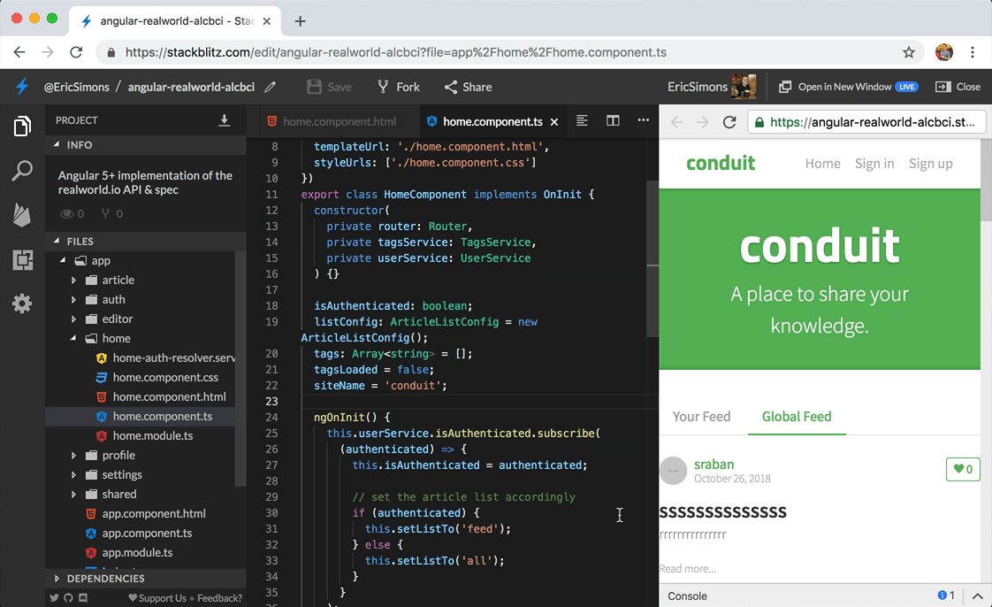Click the Save button
The height and width of the screenshot is (607, 992).
[x=329, y=87]
